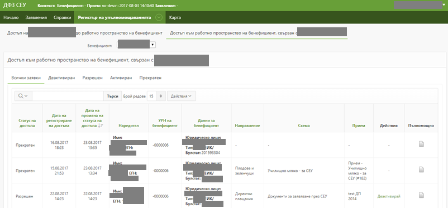
Task: Show the Всички заявки tab
Action: click(26, 78)
